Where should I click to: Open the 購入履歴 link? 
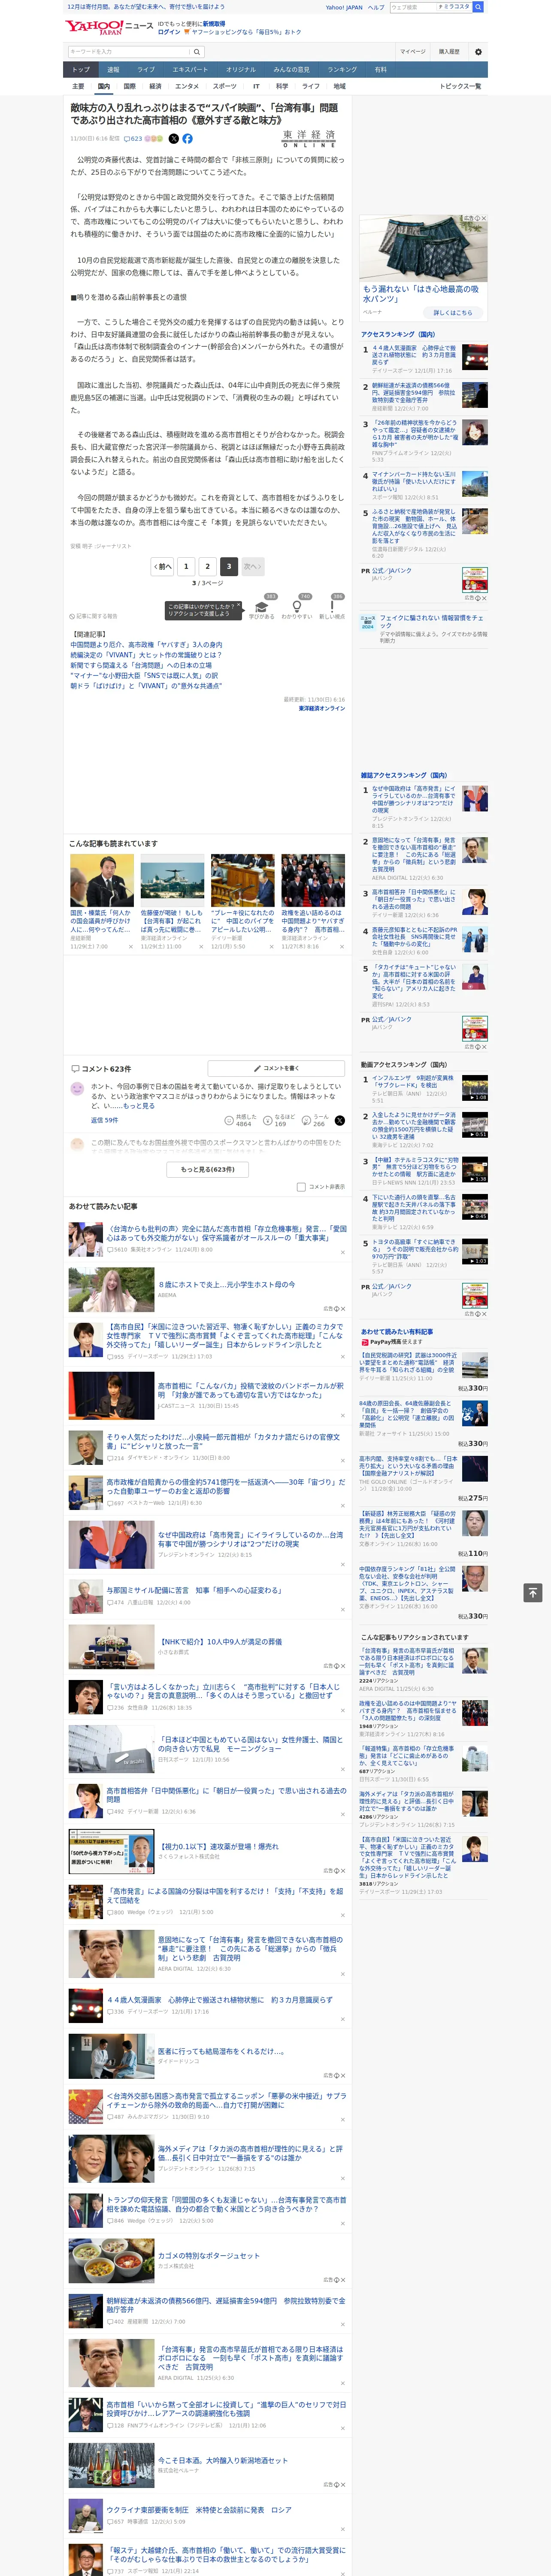click(x=449, y=52)
